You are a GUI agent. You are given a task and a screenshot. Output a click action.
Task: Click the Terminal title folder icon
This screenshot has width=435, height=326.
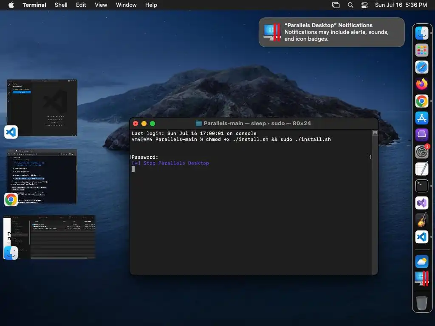coord(199,124)
